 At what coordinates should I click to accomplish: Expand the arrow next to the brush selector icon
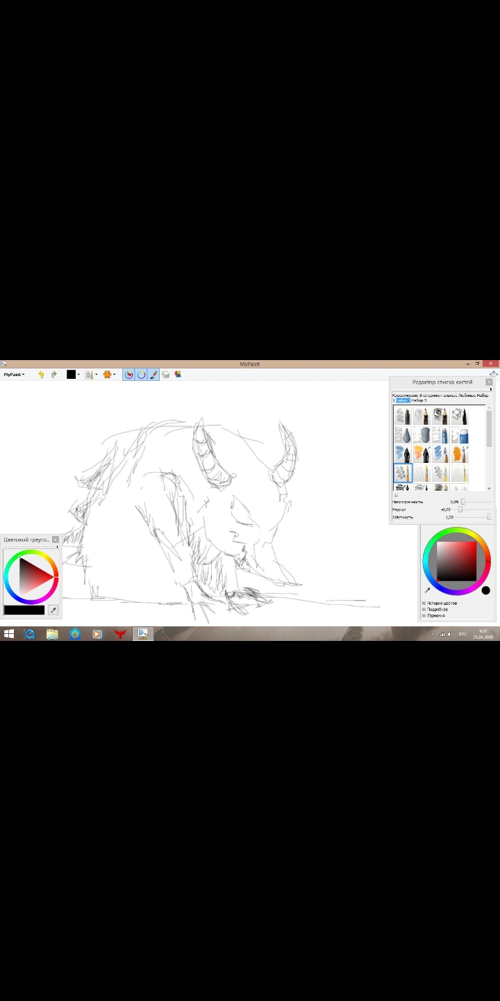(x=97, y=375)
